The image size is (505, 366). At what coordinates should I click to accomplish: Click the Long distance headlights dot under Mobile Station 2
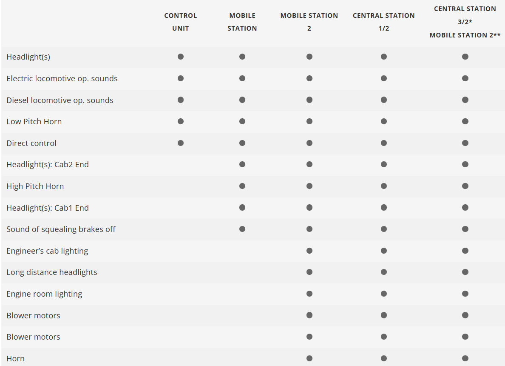[309, 272]
